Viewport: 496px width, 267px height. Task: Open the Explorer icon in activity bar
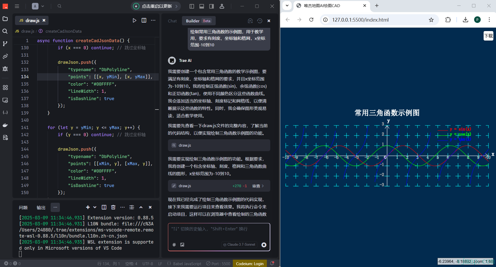coord(5,19)
